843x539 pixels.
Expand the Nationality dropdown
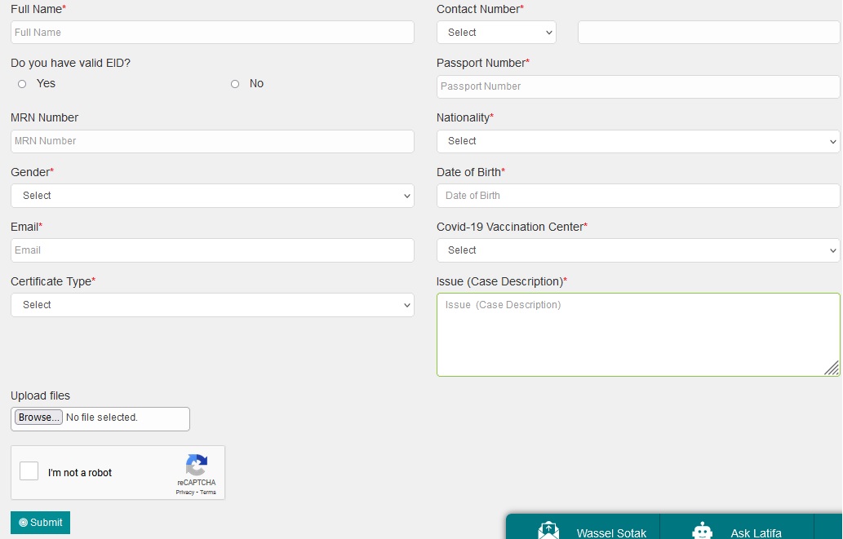pos(638,141)
